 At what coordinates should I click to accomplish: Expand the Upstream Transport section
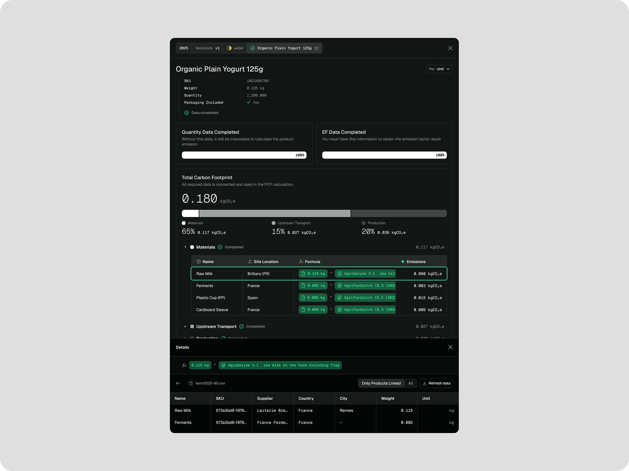coord(186,327)
